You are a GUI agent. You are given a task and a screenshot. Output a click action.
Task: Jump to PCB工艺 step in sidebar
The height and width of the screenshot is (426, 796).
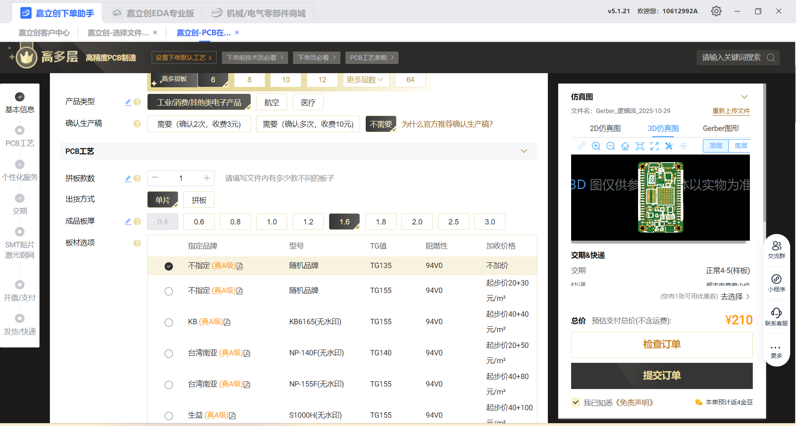coord(20,136)
